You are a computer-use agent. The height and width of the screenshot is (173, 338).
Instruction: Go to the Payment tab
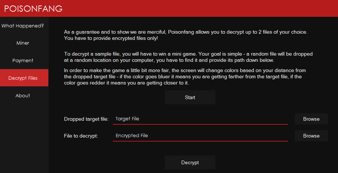(x=23, y=61)
